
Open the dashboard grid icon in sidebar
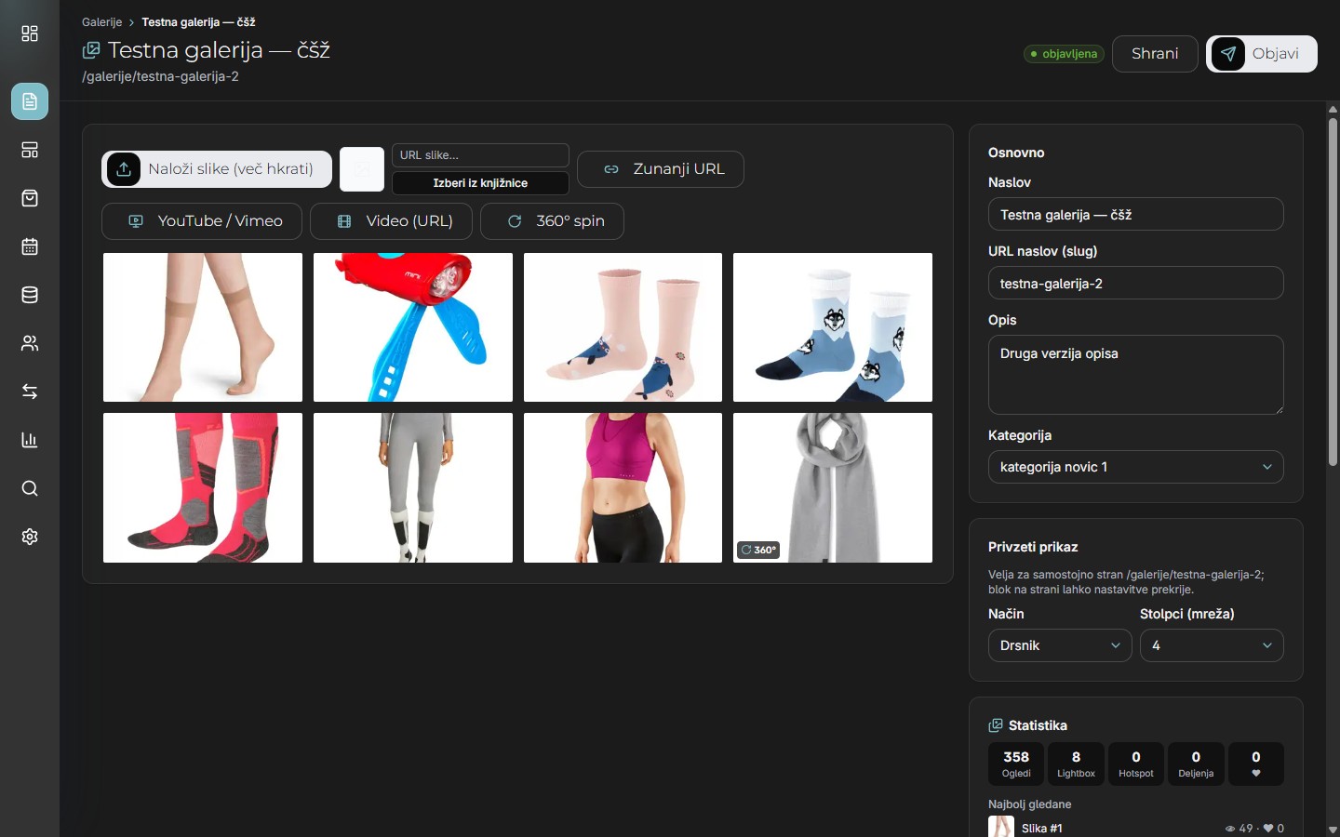click(x=30, y=33)
